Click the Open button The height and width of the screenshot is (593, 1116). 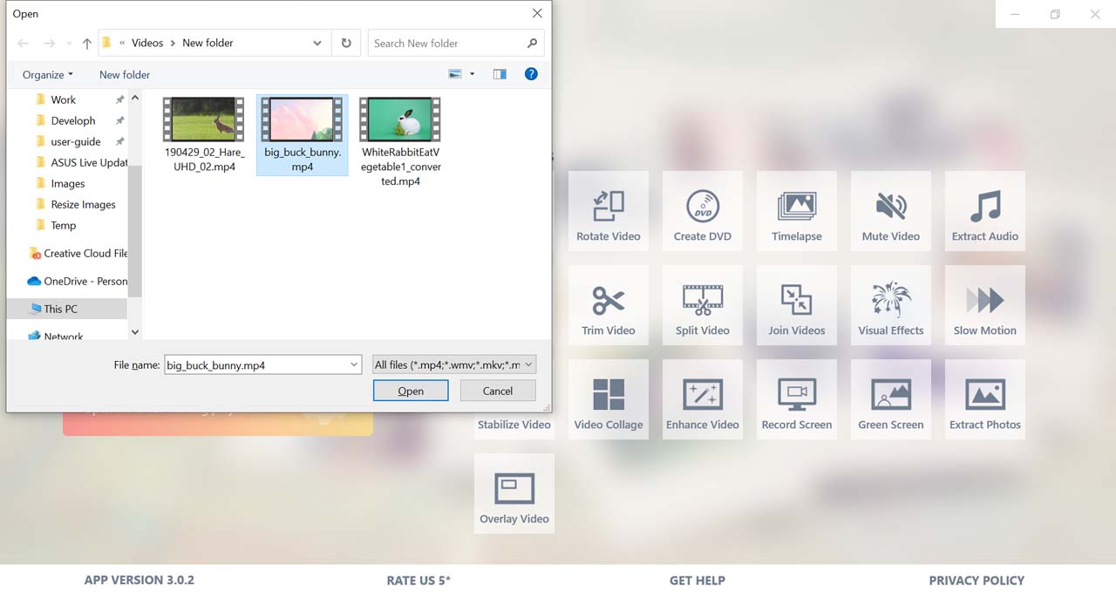411,391
